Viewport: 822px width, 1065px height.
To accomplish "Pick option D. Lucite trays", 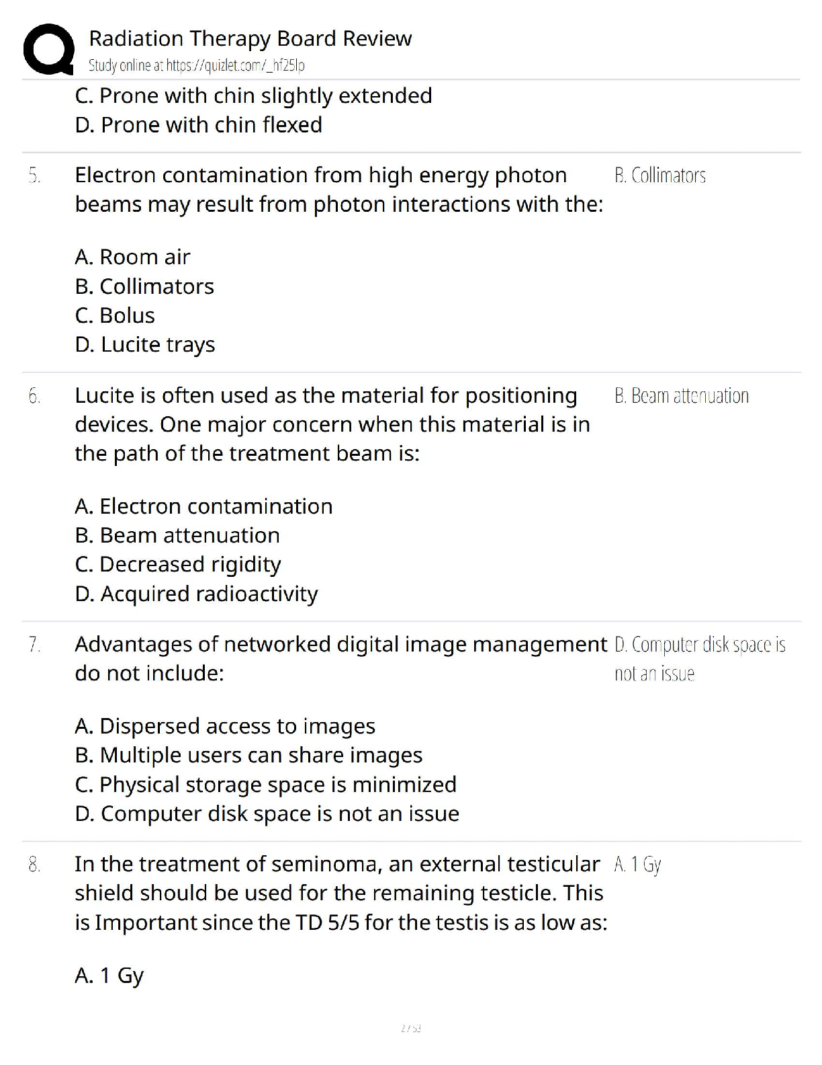I will [145, 344].
